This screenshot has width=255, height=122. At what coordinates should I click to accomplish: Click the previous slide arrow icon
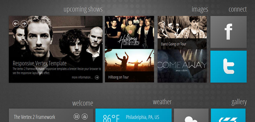tap(16, 23)
